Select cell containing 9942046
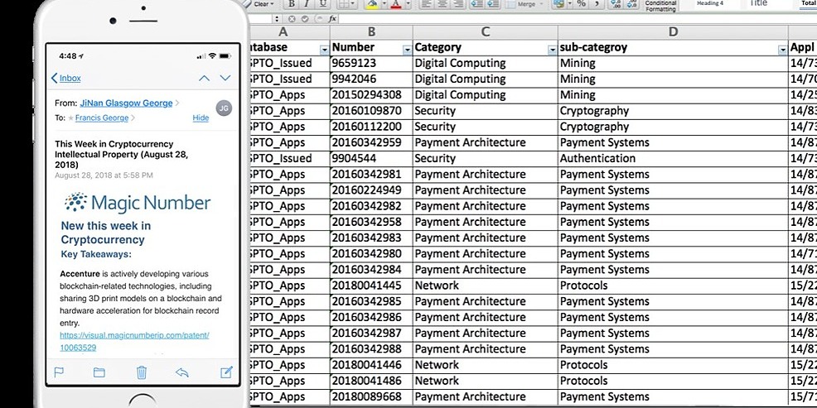This screenshot has width=817, height=408. coord(371,79)
